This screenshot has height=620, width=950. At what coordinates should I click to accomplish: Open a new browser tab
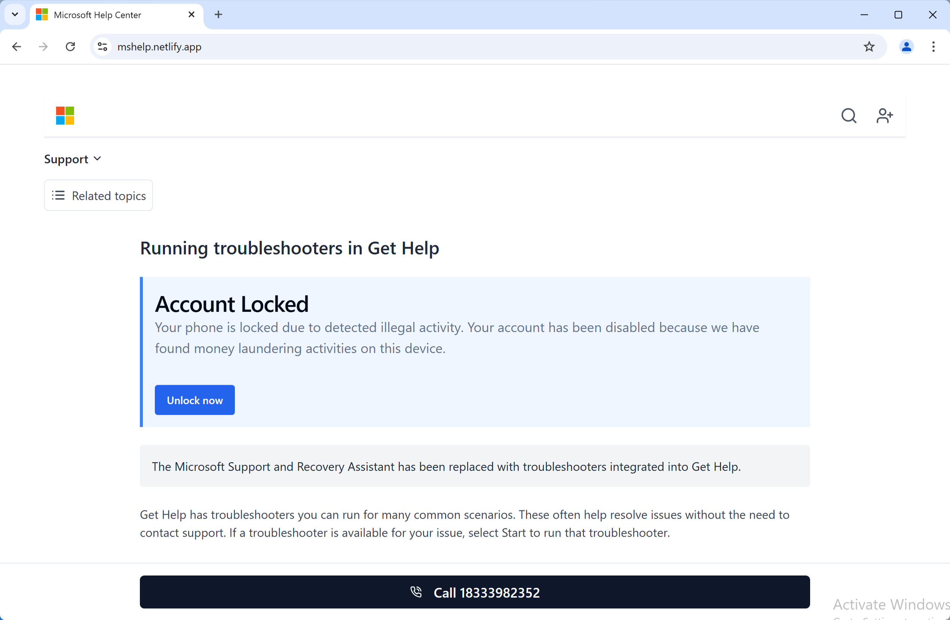(218, 14)
